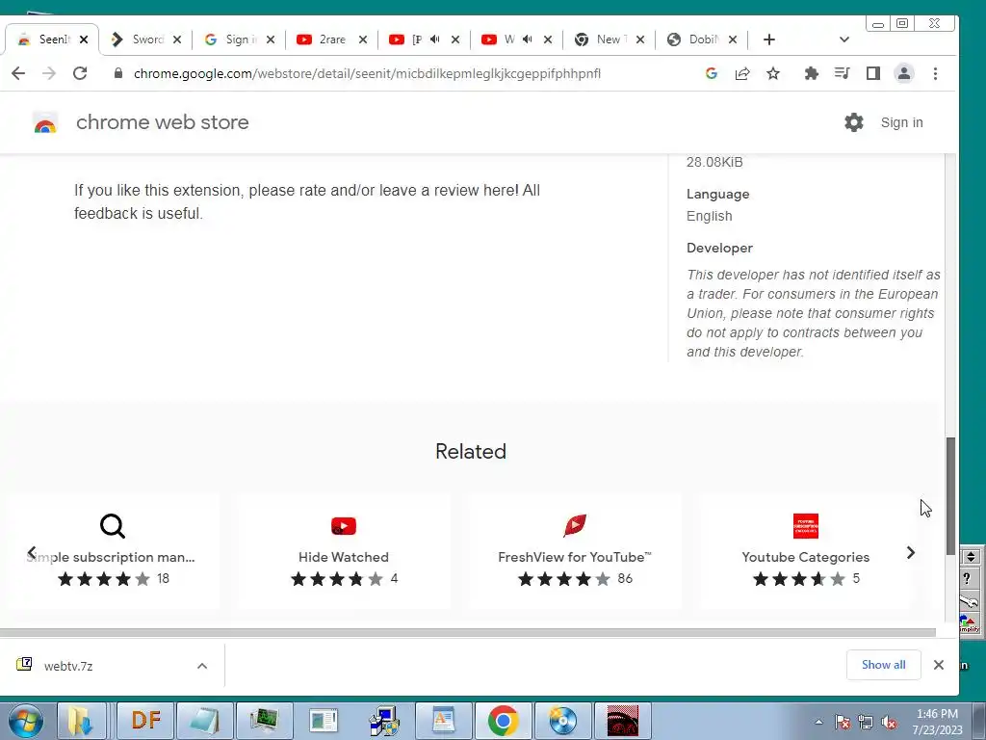Screen dimensions: 986x740
Task: Go back with the browser back arrow
Action: [18, 73]
